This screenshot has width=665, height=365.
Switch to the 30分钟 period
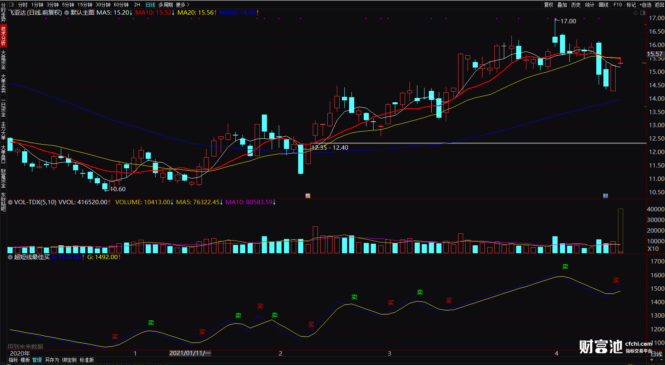(103, 5)
